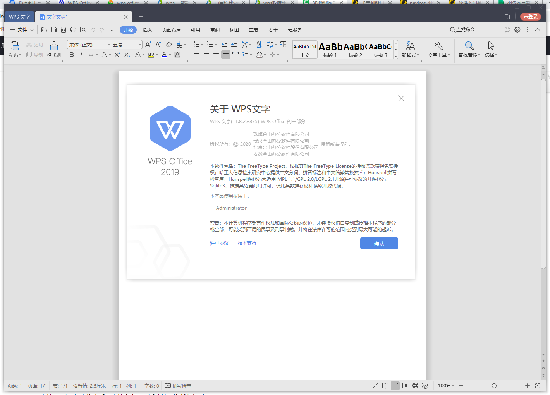Apply distributed alignment icon

click(235, 55)
